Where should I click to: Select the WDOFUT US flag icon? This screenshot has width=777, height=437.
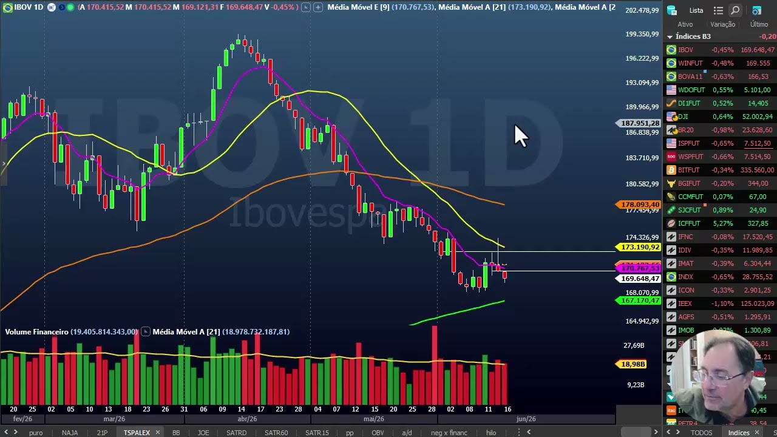click(x=671, y=90)
